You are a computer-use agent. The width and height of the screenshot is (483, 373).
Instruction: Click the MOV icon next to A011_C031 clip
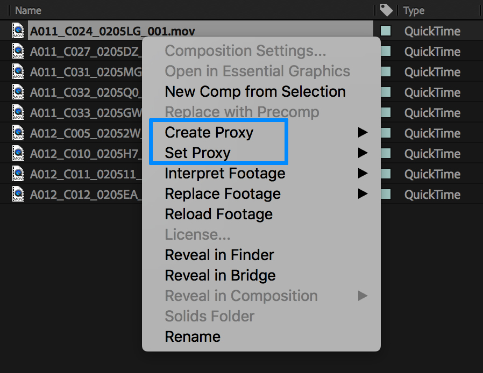point(19,72)
